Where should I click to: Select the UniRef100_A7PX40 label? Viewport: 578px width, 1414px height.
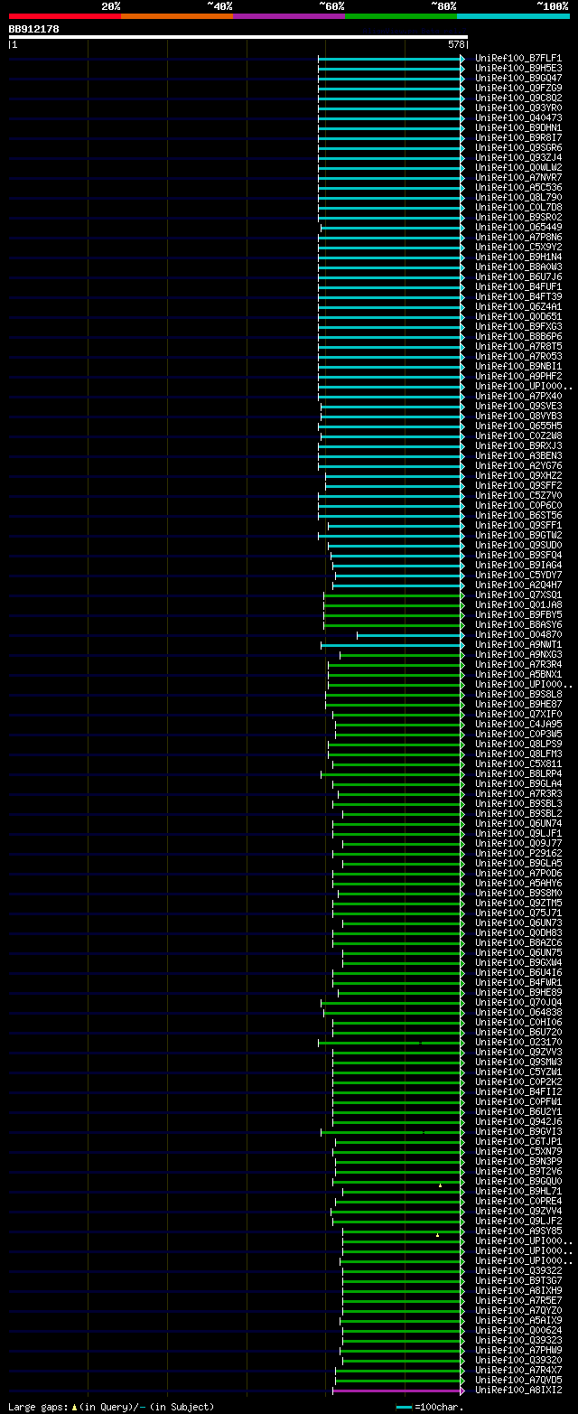click(518, 396)
